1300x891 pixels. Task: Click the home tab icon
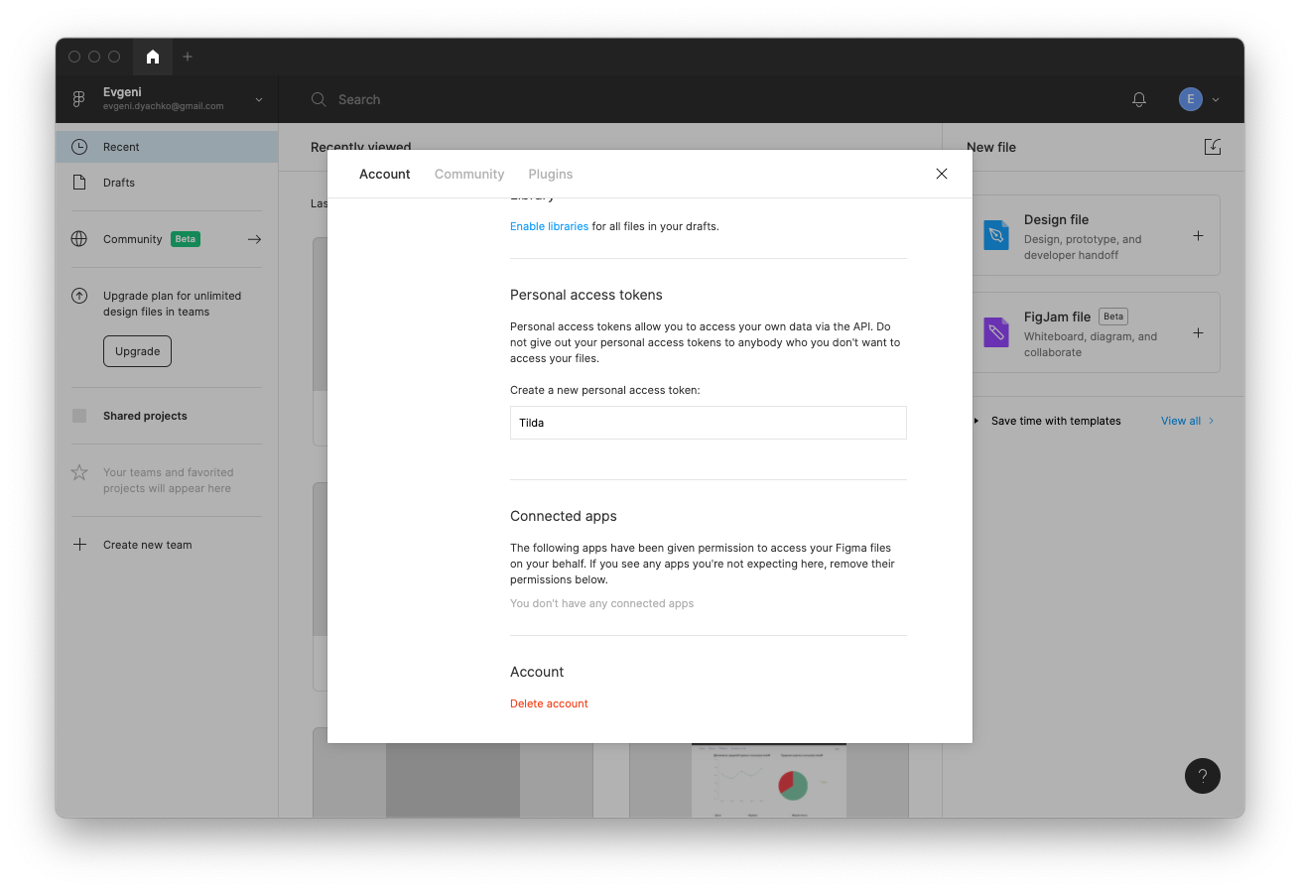pos(152,57)
